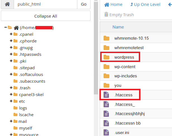Sort files by Name column header
The height and width of the screenshot is (136, 172).
pyautogui.click(x=118, y=27)
